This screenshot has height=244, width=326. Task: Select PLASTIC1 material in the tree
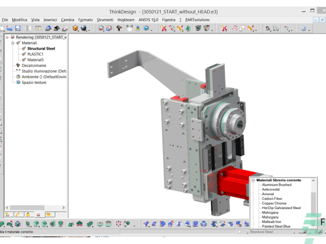click(x=36, y=54)
